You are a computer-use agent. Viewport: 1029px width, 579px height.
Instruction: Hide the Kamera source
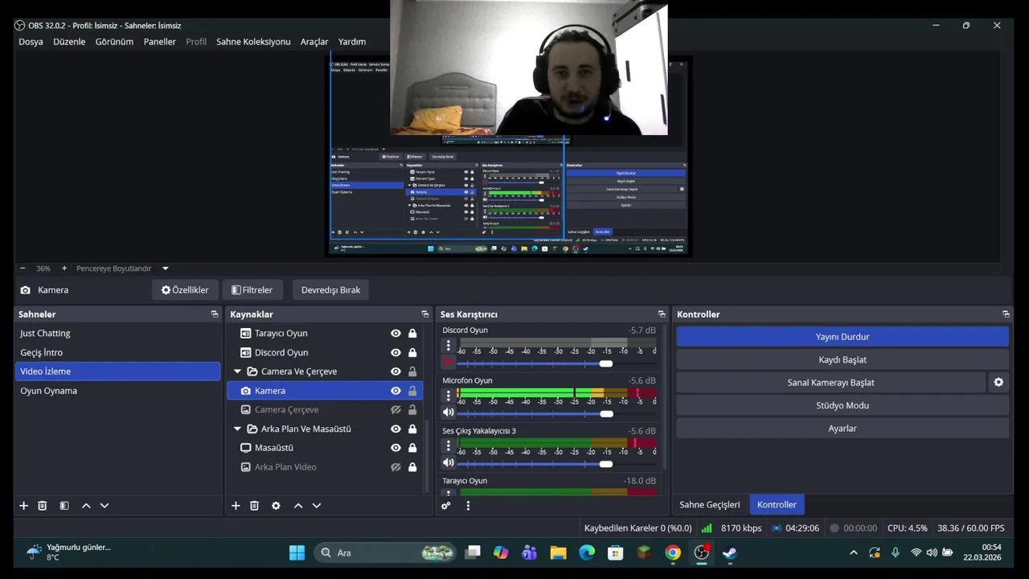(x=396, y=391)
